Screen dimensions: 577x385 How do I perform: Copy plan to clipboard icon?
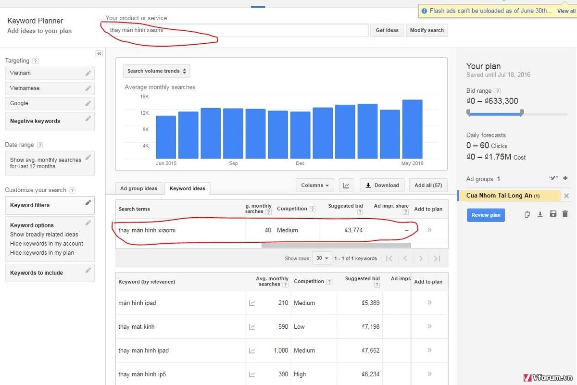[527, 214]
